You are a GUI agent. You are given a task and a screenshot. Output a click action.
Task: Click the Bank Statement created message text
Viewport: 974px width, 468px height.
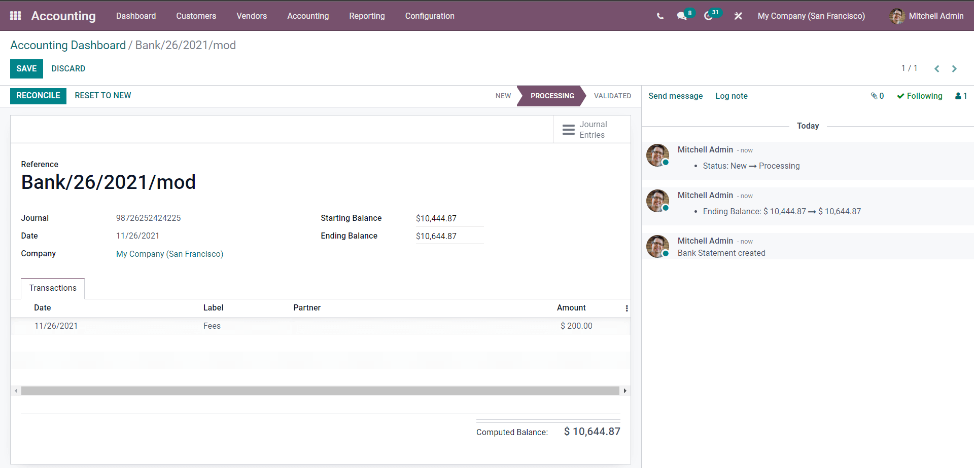721,253
